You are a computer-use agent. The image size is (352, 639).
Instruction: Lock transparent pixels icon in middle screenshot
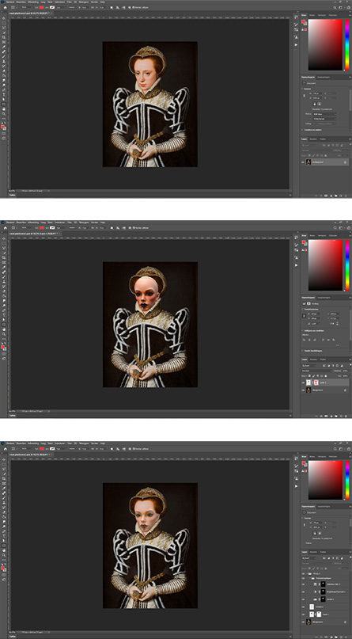(x=309, y=376)
